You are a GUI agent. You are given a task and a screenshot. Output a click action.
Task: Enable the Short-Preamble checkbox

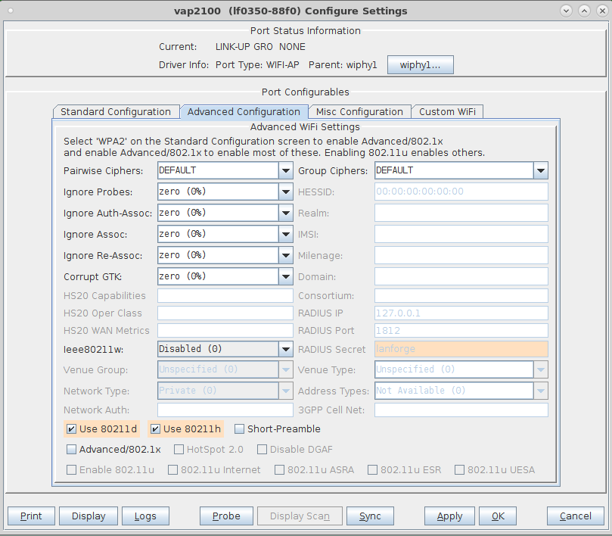pyautogui.click(x=239, y=429)
